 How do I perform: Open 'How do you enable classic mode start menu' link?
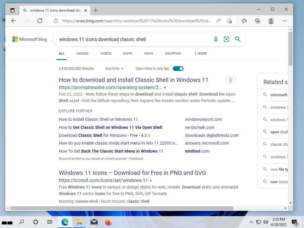point(118,143)
